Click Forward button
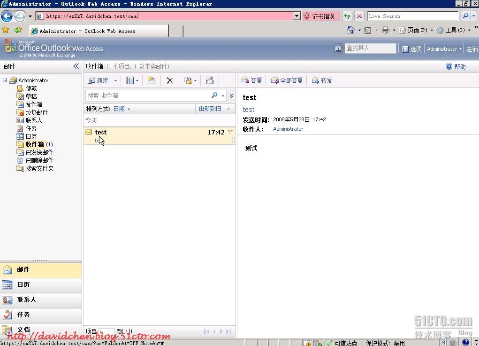 point(322,80)
